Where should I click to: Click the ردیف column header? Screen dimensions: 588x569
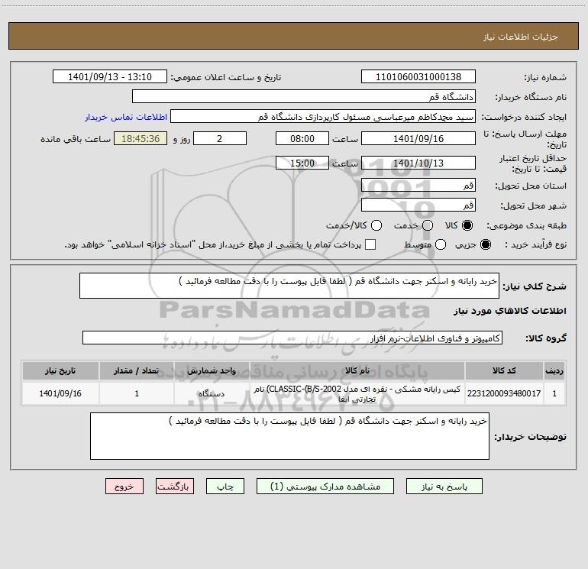point(554,370)
